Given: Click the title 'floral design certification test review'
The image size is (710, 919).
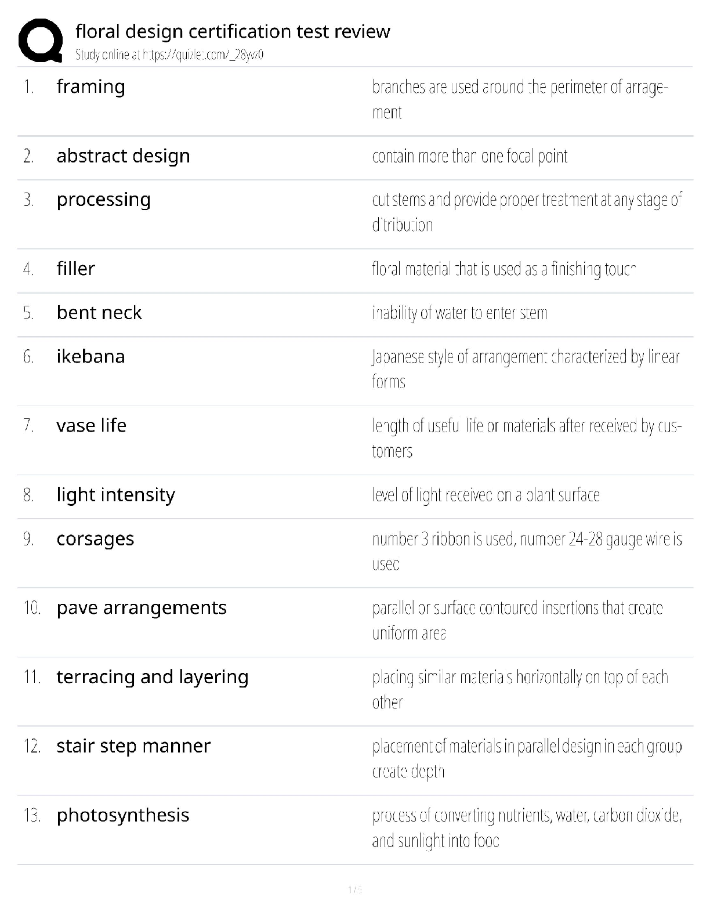Looking at the screenshot, I should [233, 31].
